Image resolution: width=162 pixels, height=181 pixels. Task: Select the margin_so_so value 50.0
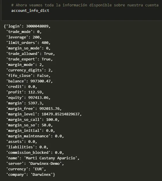46,125
